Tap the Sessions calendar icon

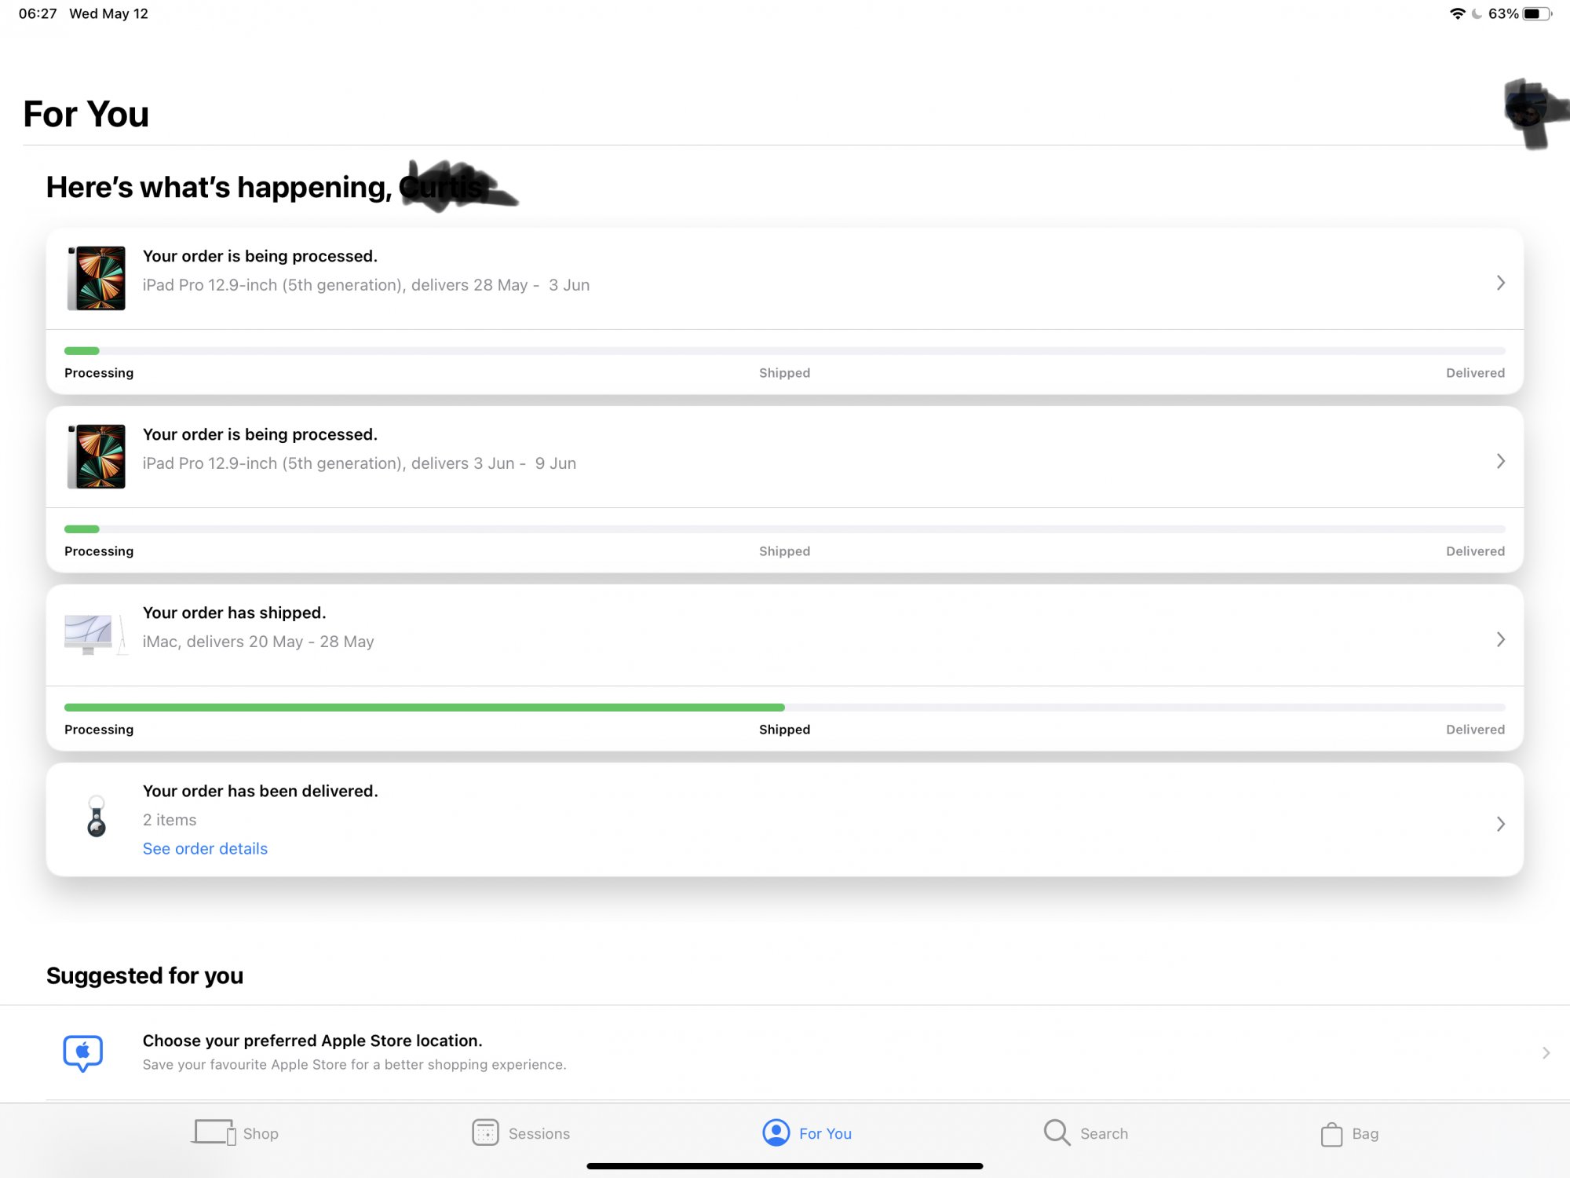click(x=485, y=1132)
